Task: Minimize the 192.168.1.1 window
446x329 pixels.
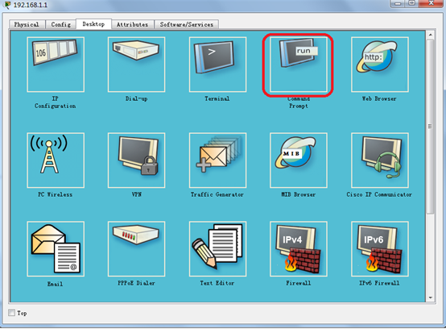Action: (398, 3)
